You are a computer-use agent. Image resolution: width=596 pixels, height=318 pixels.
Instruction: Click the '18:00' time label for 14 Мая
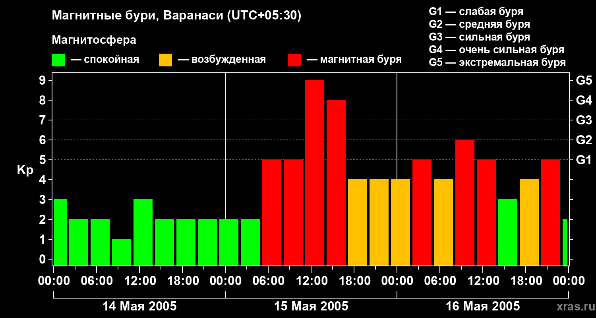click(x=182, y=281)
